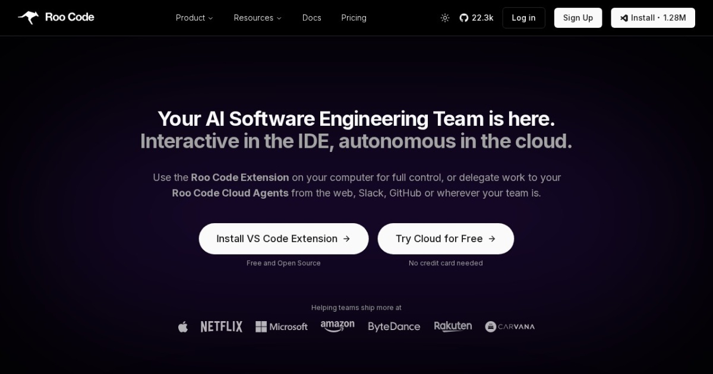Click the GitHub icon in the header
Screen dimensions: 713x374
pyautogui.click(x=463, y=17)
